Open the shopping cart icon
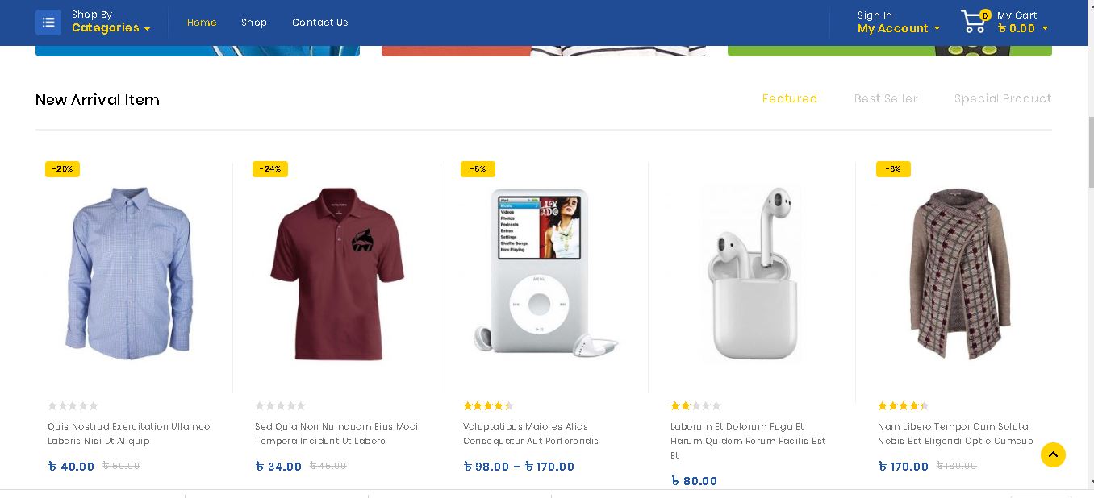1094x498 pixels. click(x=974, y=23)
